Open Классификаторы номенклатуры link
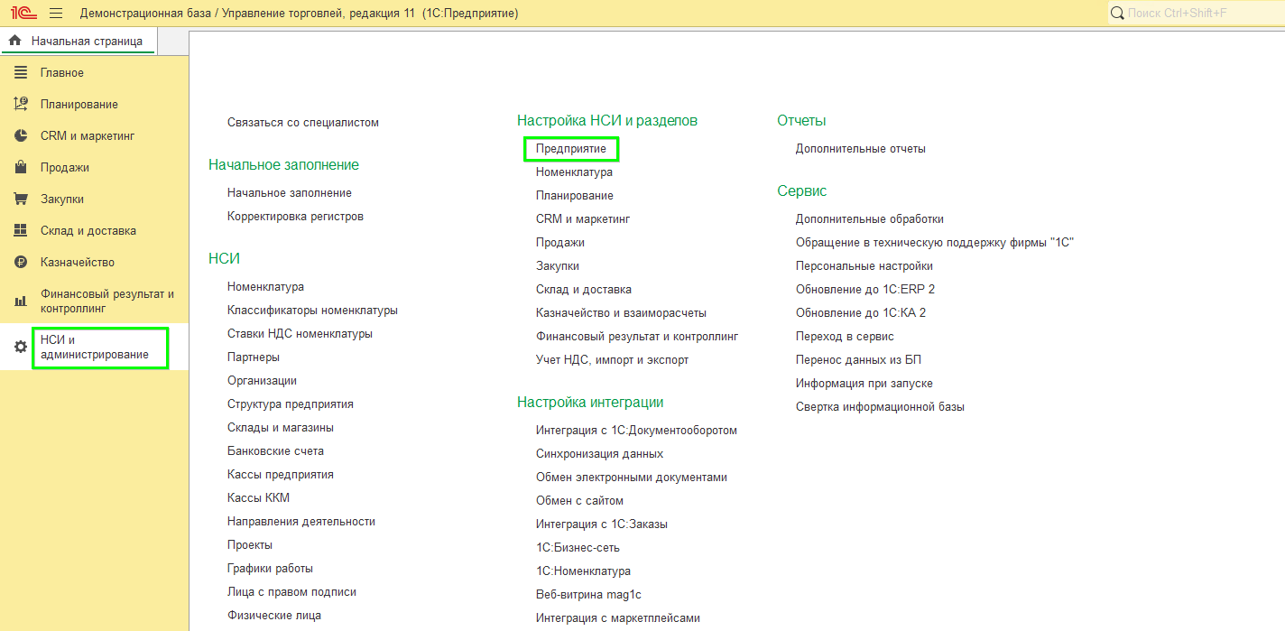The width and height of the screenshot is (1285, 631). click(x=312, y=310)
